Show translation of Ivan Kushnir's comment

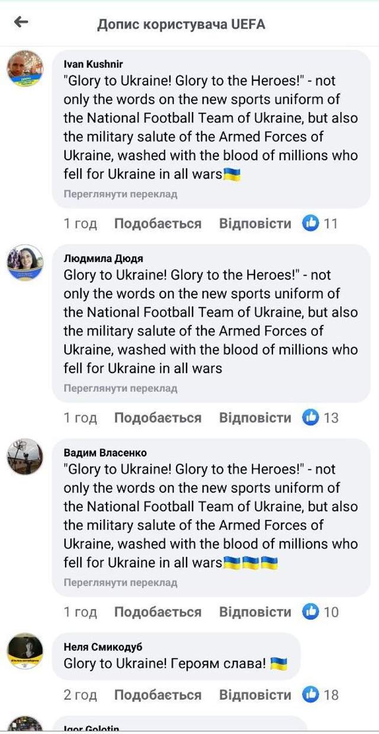[120, 194]
